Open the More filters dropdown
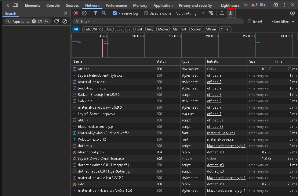The image size is (298, 196). pos(281,22)
